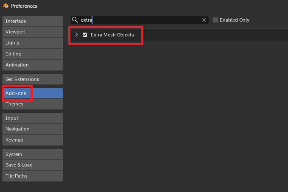The width and height of the screenshot is (288, 192).
Task: Click the magnifier search icon
Action: [75, 20]
